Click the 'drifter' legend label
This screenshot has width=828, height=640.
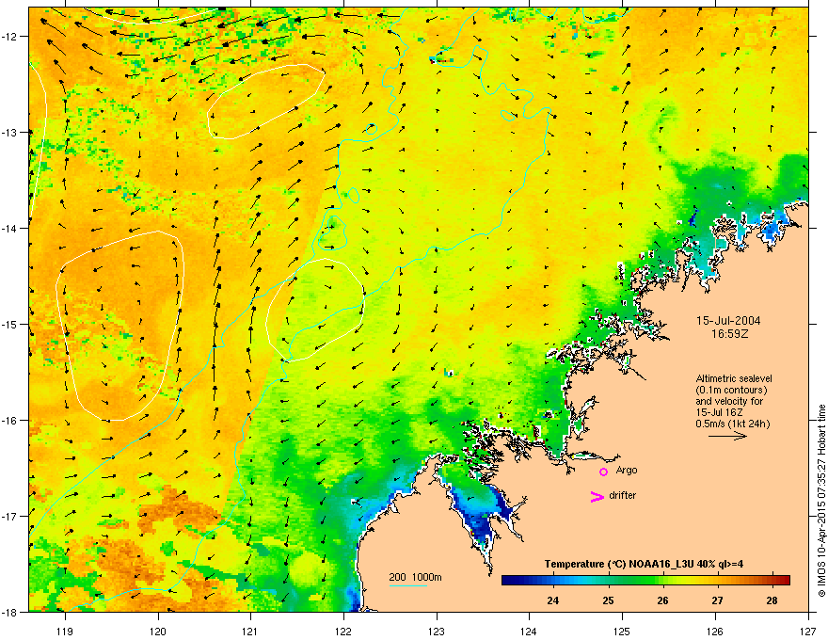point(623,495)
